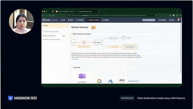Click the speaker webcam thumbnail
The width and height of the screenshot is (193, 109).
(x=21, y=21)
